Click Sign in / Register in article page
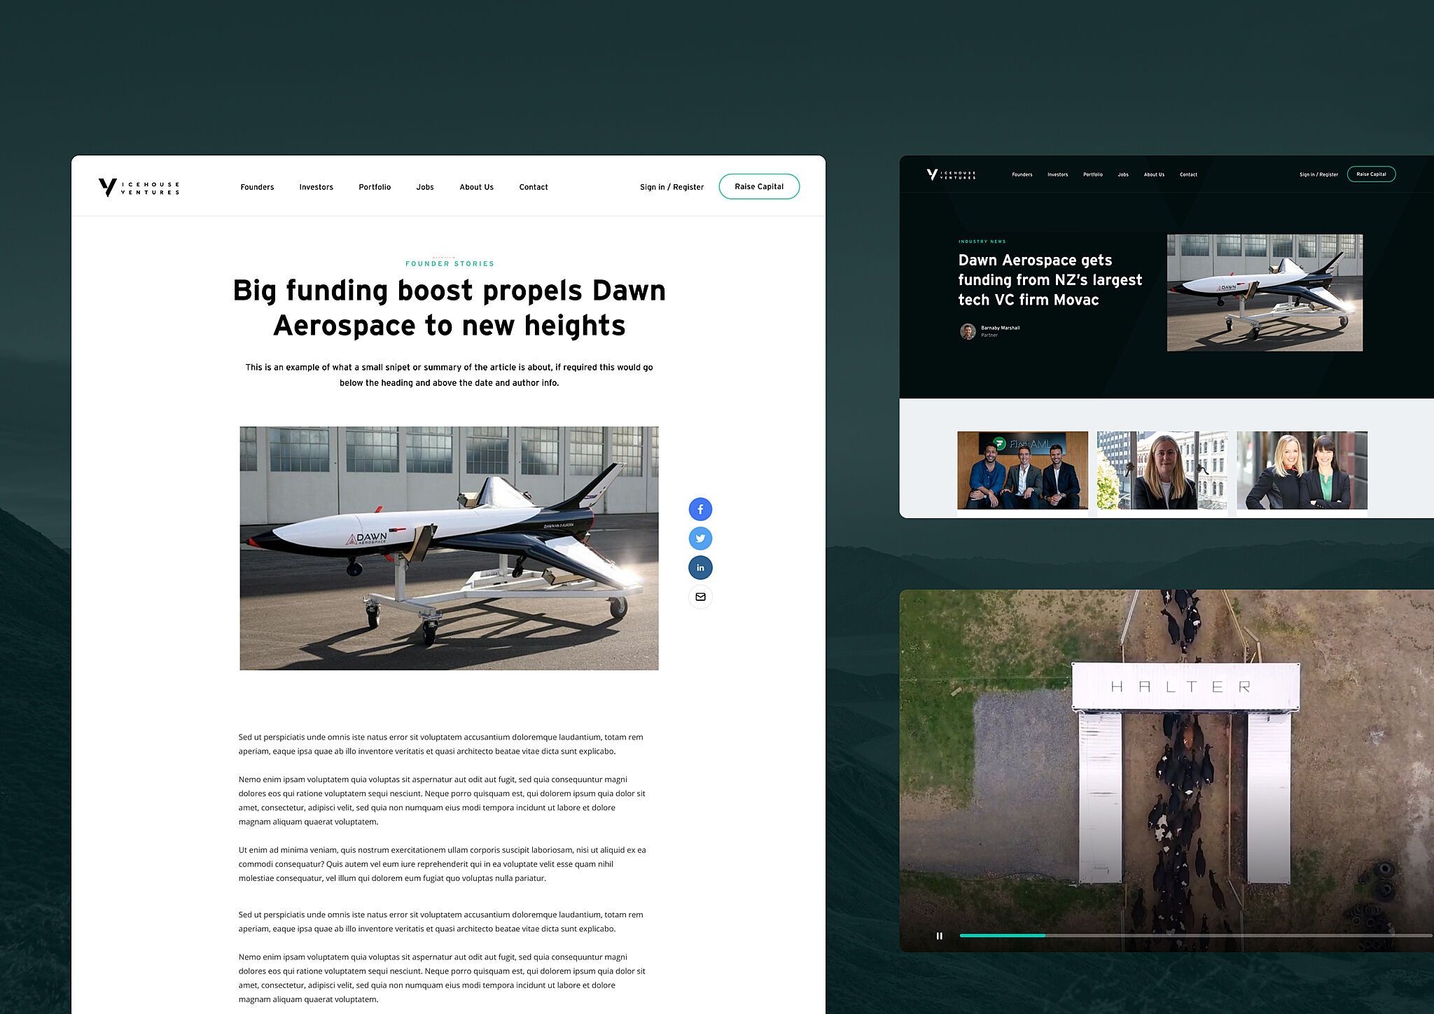 click(x=671, y=187)
